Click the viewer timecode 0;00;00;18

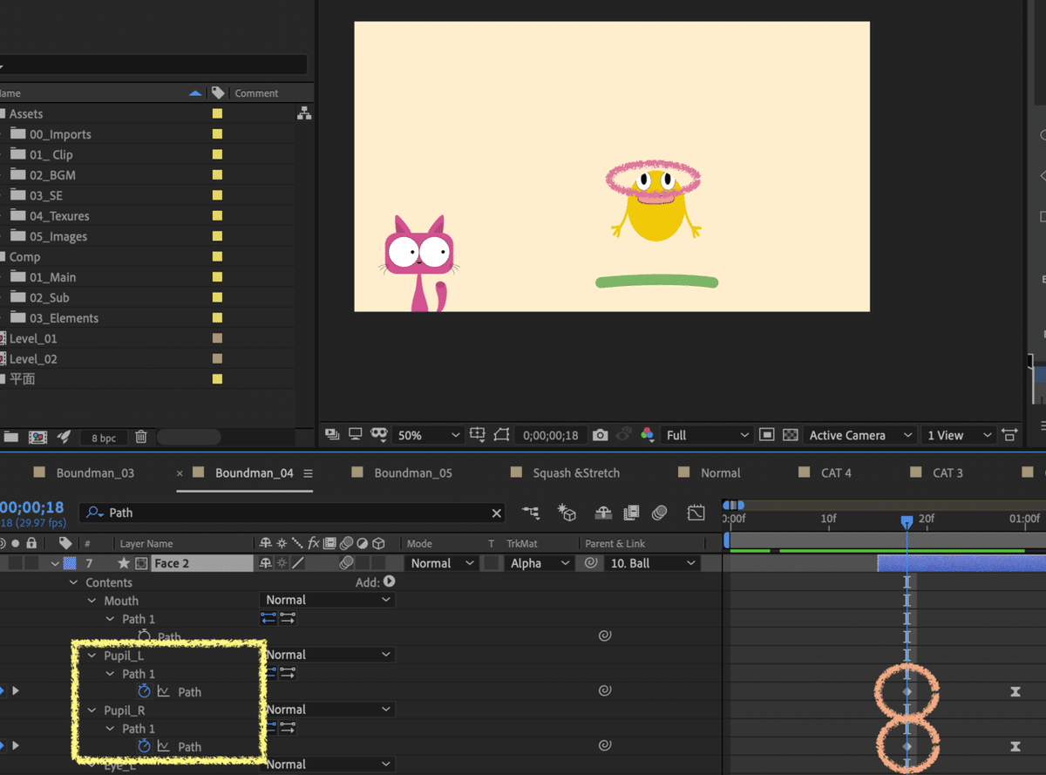tap(548, 435)
